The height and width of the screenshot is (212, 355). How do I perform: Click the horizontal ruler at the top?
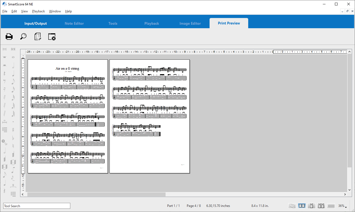(x=186, y=52)
